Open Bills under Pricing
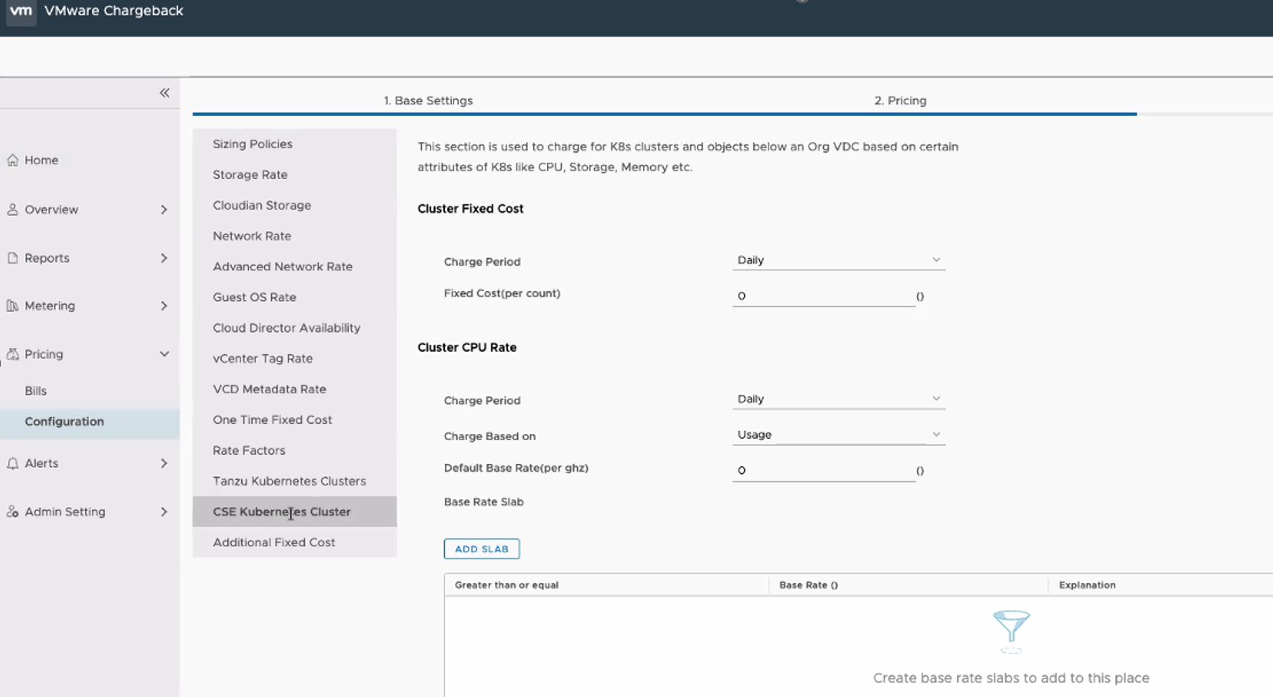This screenshot has width=1273, height=697. pyautogui.click(x=36, y=391)
